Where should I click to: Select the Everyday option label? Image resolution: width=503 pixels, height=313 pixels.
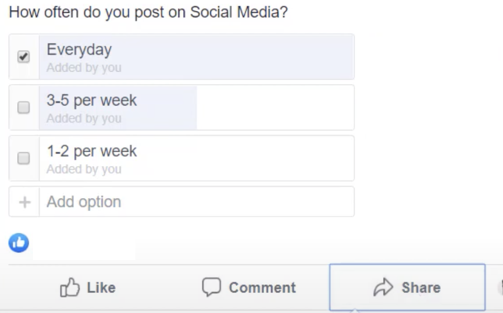pos(79,50)
